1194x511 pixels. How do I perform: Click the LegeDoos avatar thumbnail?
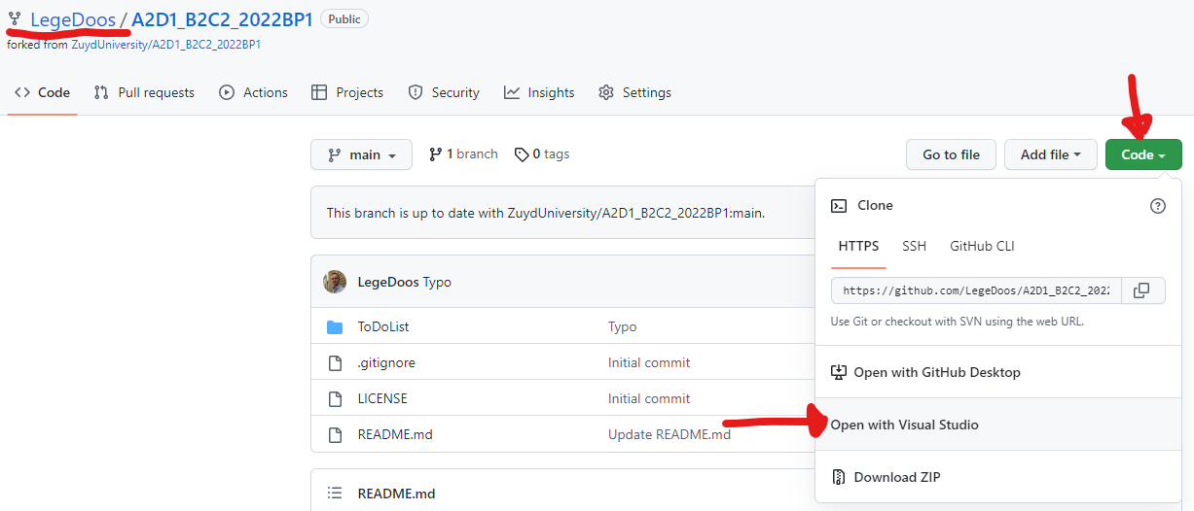[x=335, y=282]
